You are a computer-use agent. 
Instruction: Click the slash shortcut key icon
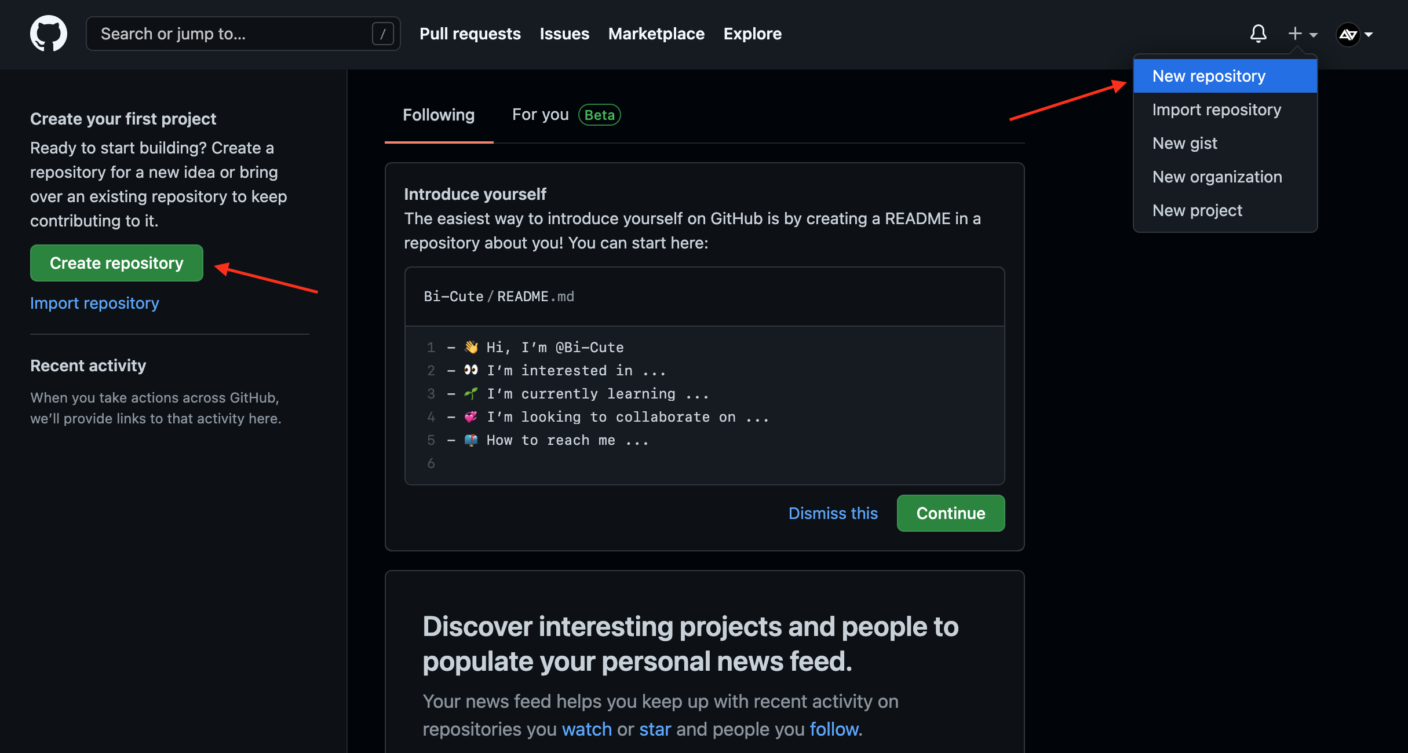(x=382, y=34)
